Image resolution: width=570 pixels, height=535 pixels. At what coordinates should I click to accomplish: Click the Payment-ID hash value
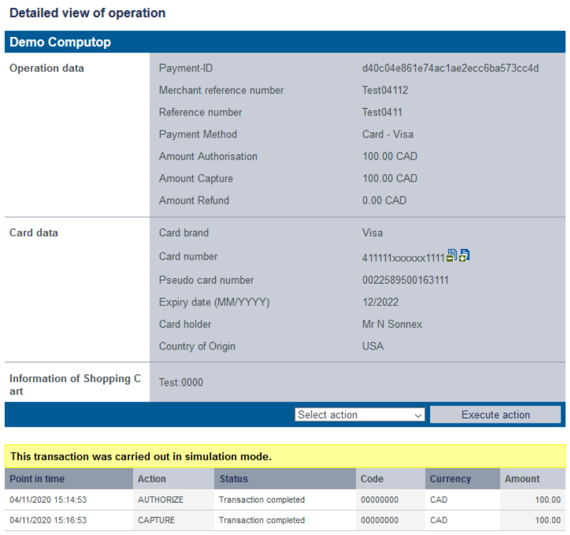[x=450, y=68]
